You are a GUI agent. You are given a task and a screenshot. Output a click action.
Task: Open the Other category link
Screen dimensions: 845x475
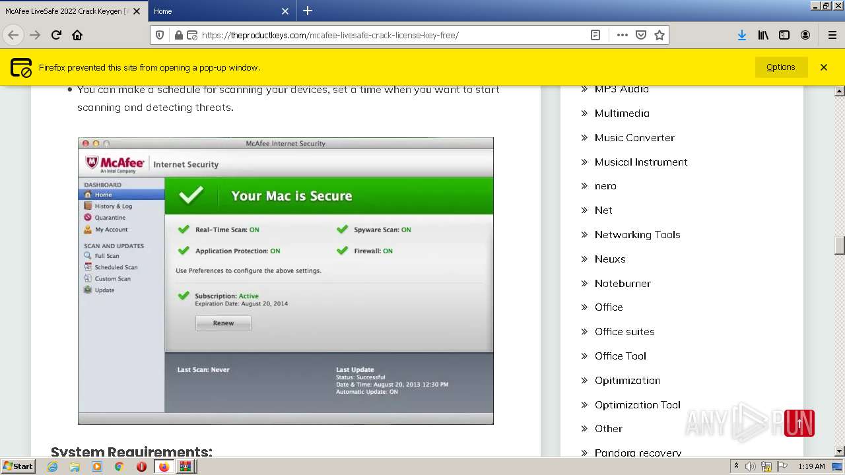click(608, 429)
